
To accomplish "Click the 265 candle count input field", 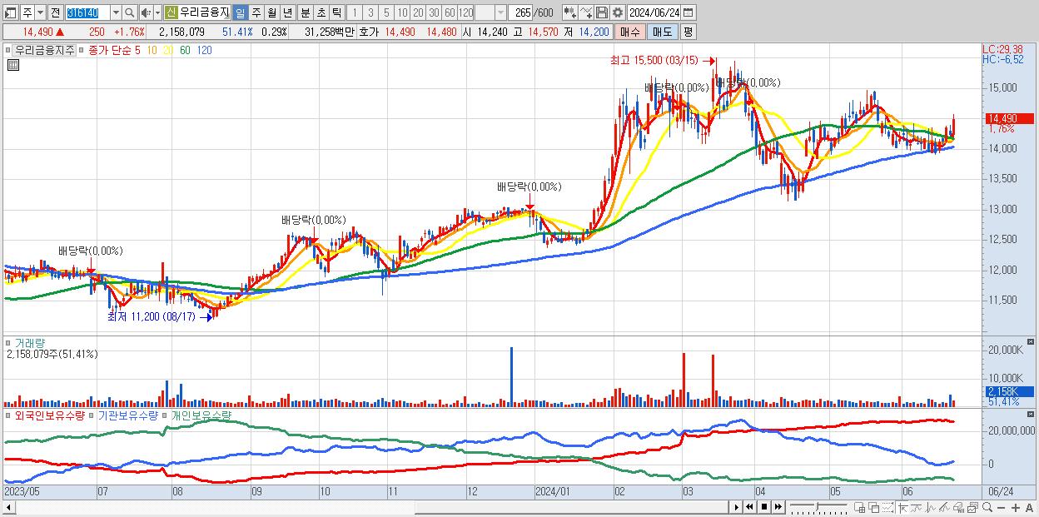I will [520, 12].
